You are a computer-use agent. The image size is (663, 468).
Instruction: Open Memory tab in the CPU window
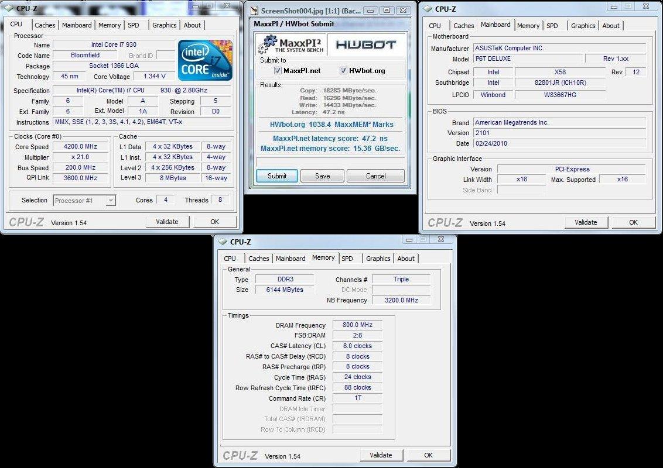tap(110, 25)
